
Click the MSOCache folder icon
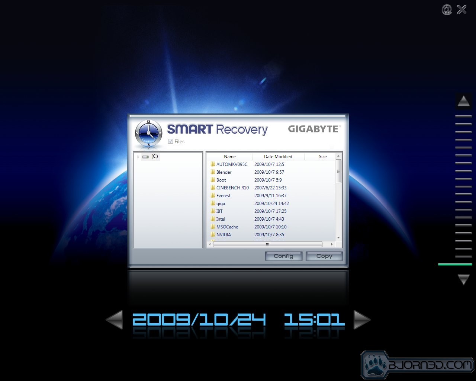213,227
